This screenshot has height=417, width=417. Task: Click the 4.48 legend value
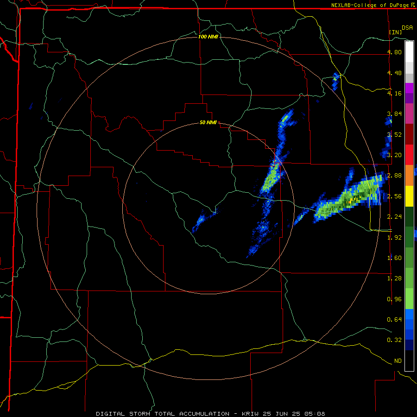point(394,73)
